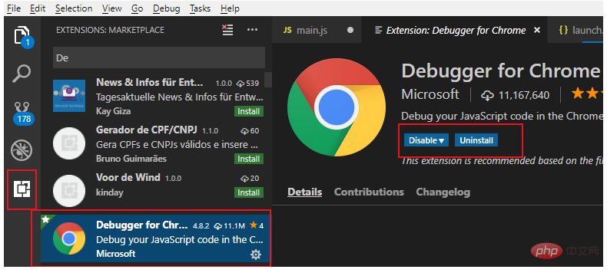Viewport: 607px width, 276px height.
Task: Click the extensions search field containing De
Action: pyautogui.click(x=159, y=58)
